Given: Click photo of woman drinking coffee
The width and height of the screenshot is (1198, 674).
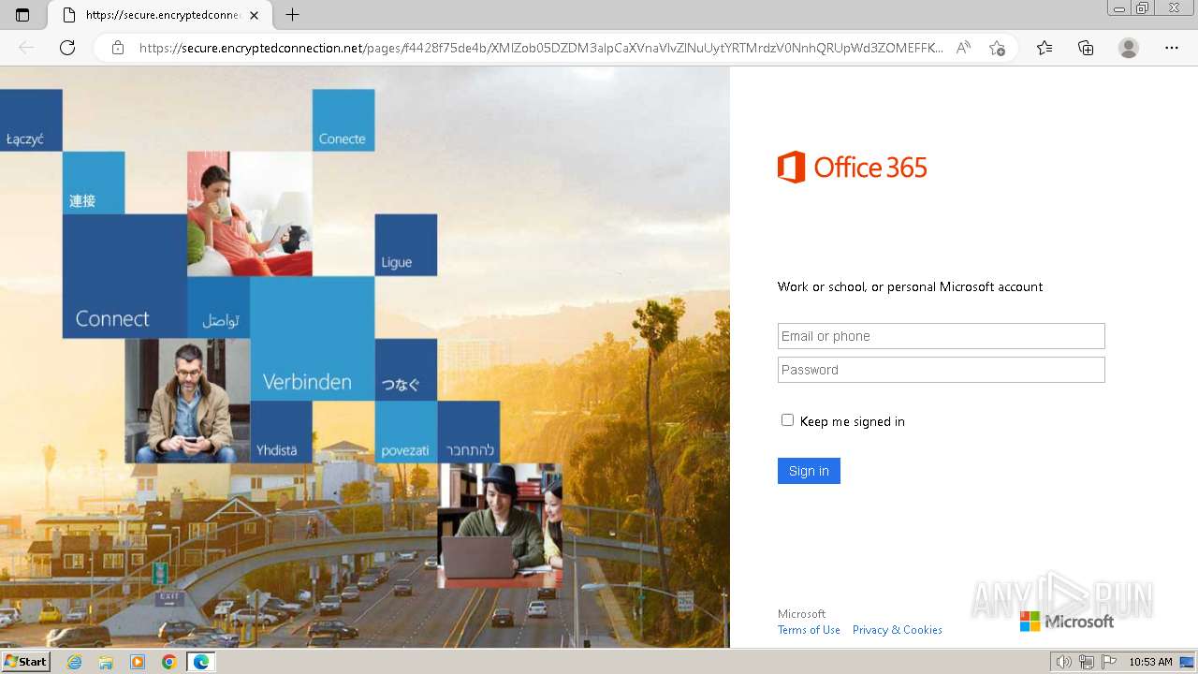Looking at the screenshot, I should [x=250, y=214].
